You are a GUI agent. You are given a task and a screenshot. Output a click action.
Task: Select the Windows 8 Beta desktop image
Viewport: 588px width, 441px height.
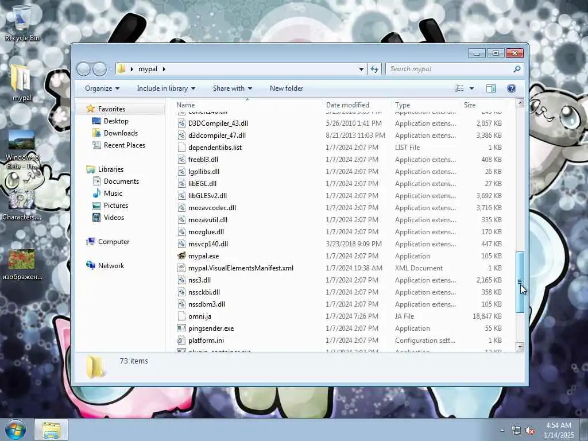pyautogui.click(x=21, y=150)
